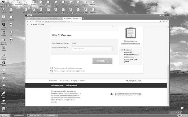Click the Сумма пополнения input field

[92, 49]
